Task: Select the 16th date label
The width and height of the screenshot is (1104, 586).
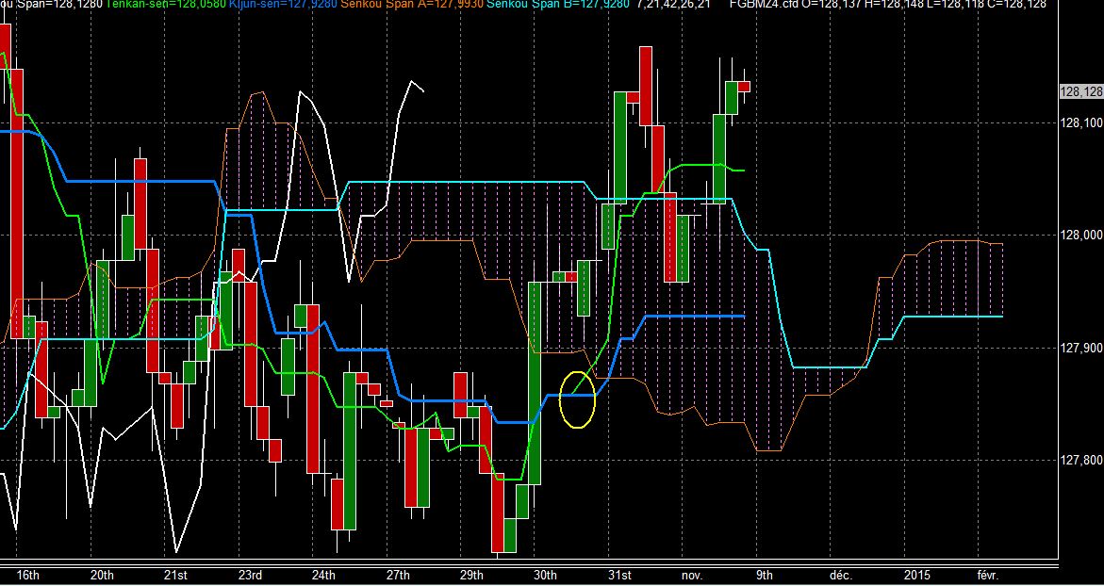Action: click(27, 576)
